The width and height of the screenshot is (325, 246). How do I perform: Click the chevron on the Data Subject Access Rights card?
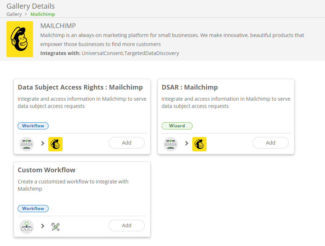(42, 143)
